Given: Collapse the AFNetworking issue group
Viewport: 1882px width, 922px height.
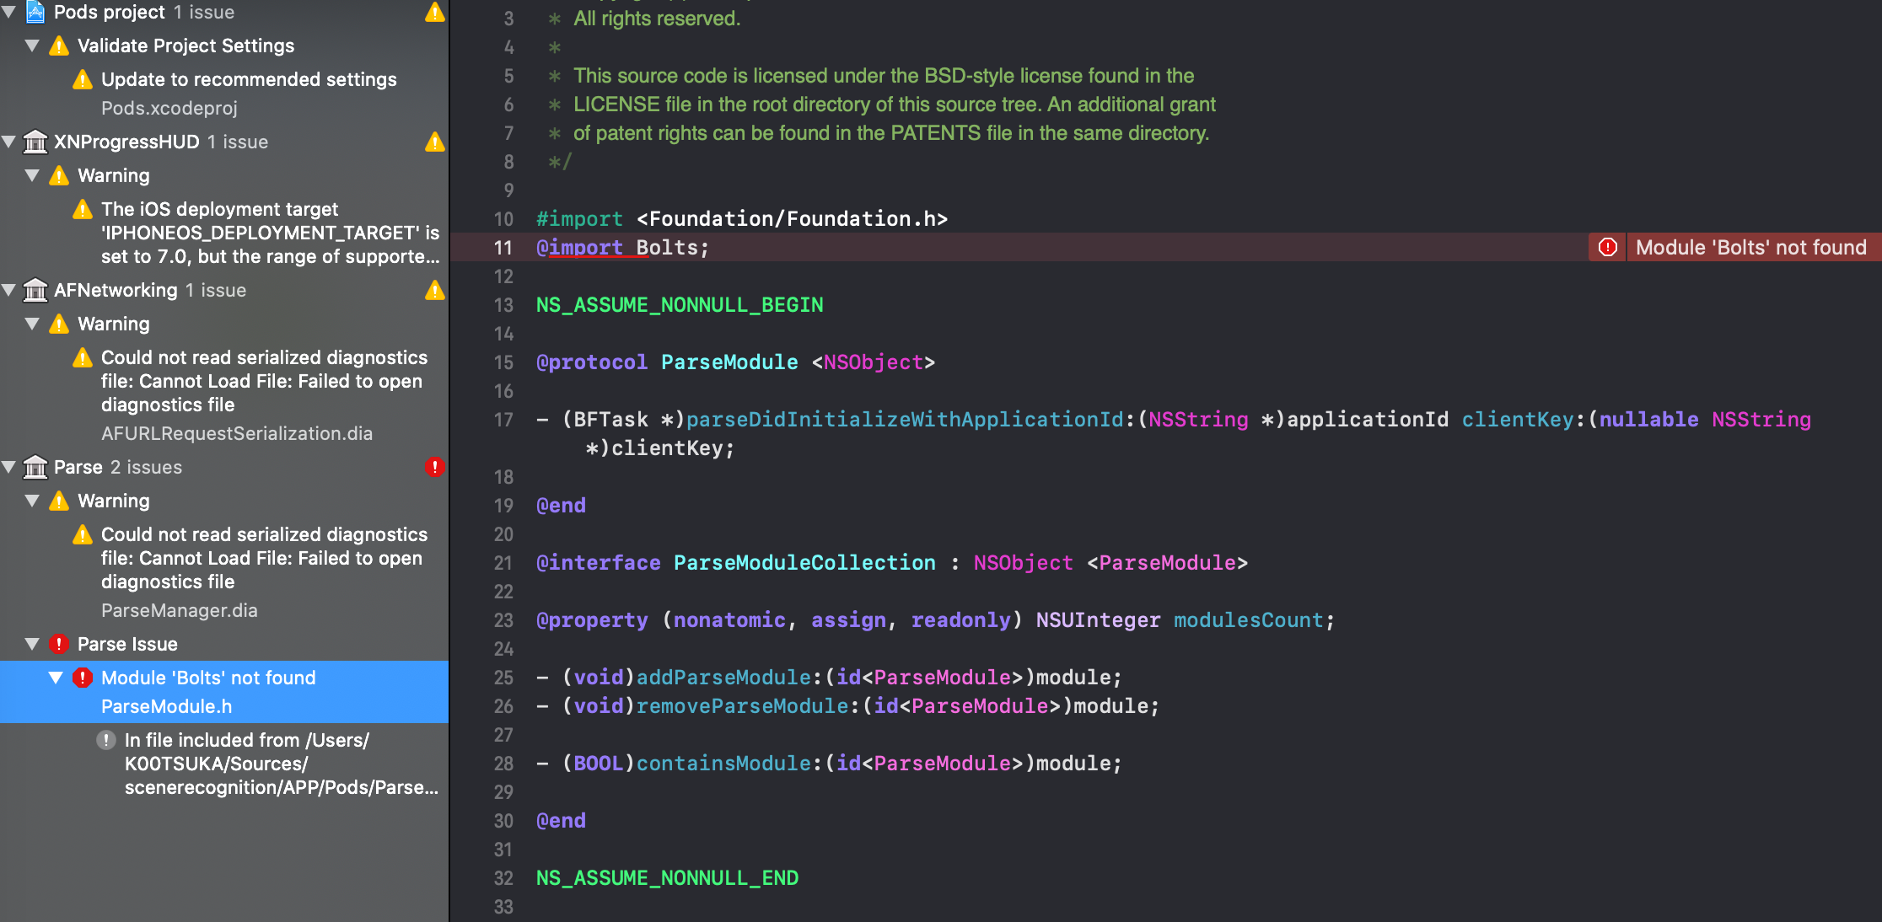Looking at the screenshot, I should [x=9, y=290].
